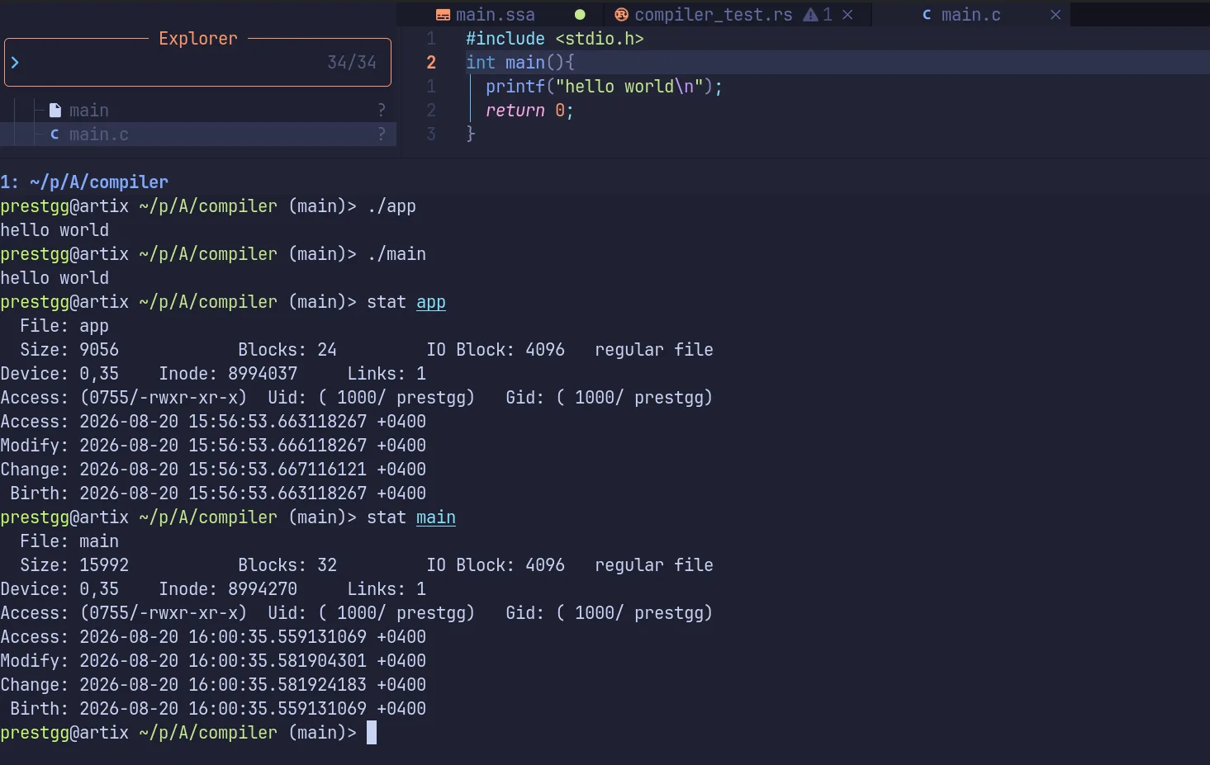Screen dimensions: 1210x765
Task: Place cursor on int main(){ line
Action: (x=520, y=63)
